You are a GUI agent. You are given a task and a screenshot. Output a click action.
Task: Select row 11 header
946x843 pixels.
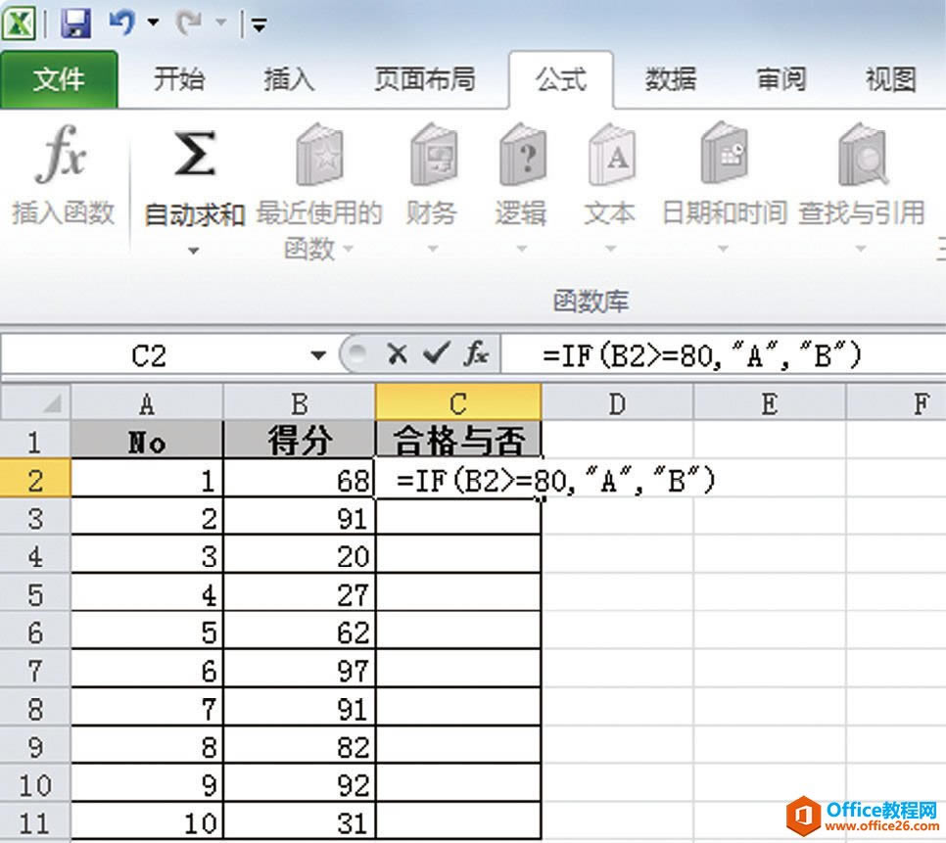point(35,822)
